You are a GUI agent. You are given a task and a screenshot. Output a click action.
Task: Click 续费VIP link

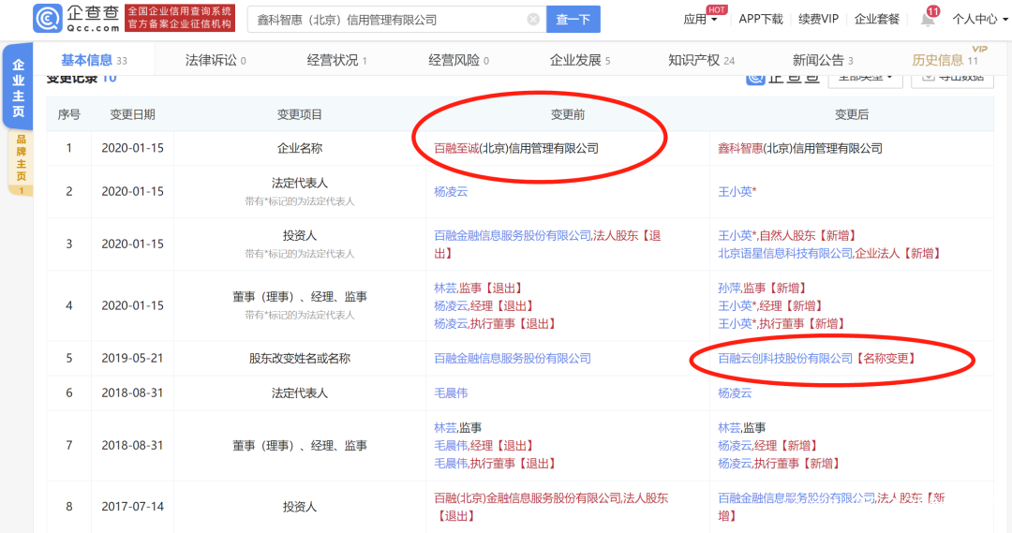pos(818,20)
